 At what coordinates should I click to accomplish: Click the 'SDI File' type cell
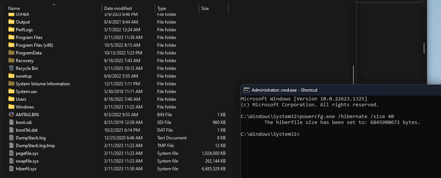click(164, 122)
